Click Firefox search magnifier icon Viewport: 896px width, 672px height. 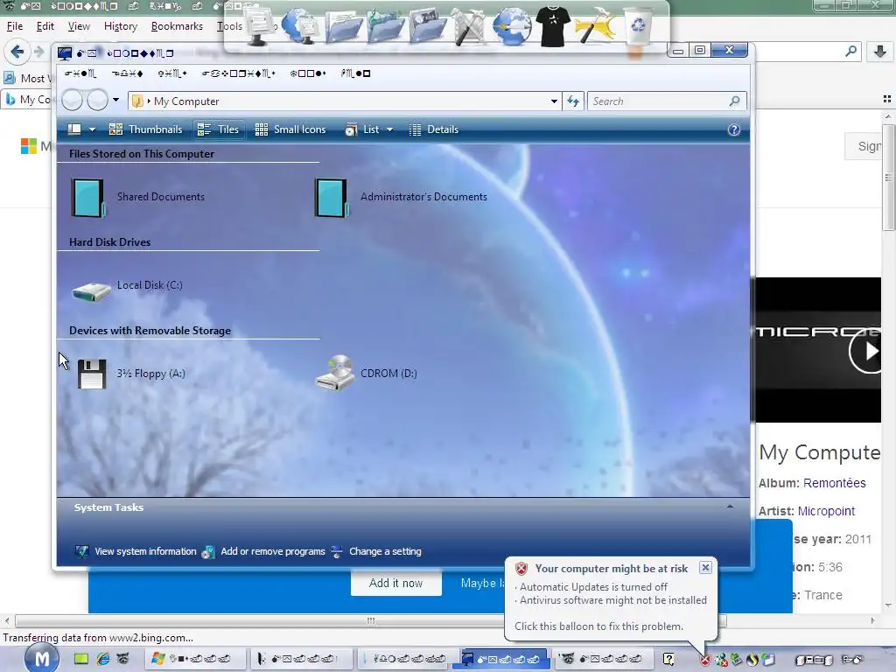pyautogui.click(x=850, y=52)
